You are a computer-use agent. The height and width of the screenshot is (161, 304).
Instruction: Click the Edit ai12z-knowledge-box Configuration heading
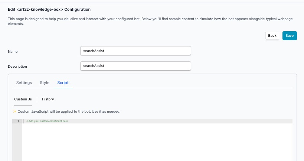click(x=49, y=9)
